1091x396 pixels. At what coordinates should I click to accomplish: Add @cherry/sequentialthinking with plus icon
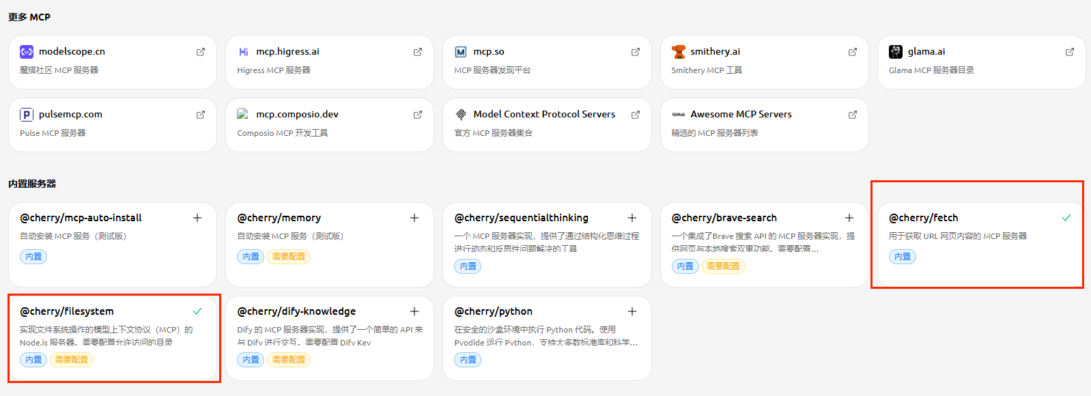(632, 218)
